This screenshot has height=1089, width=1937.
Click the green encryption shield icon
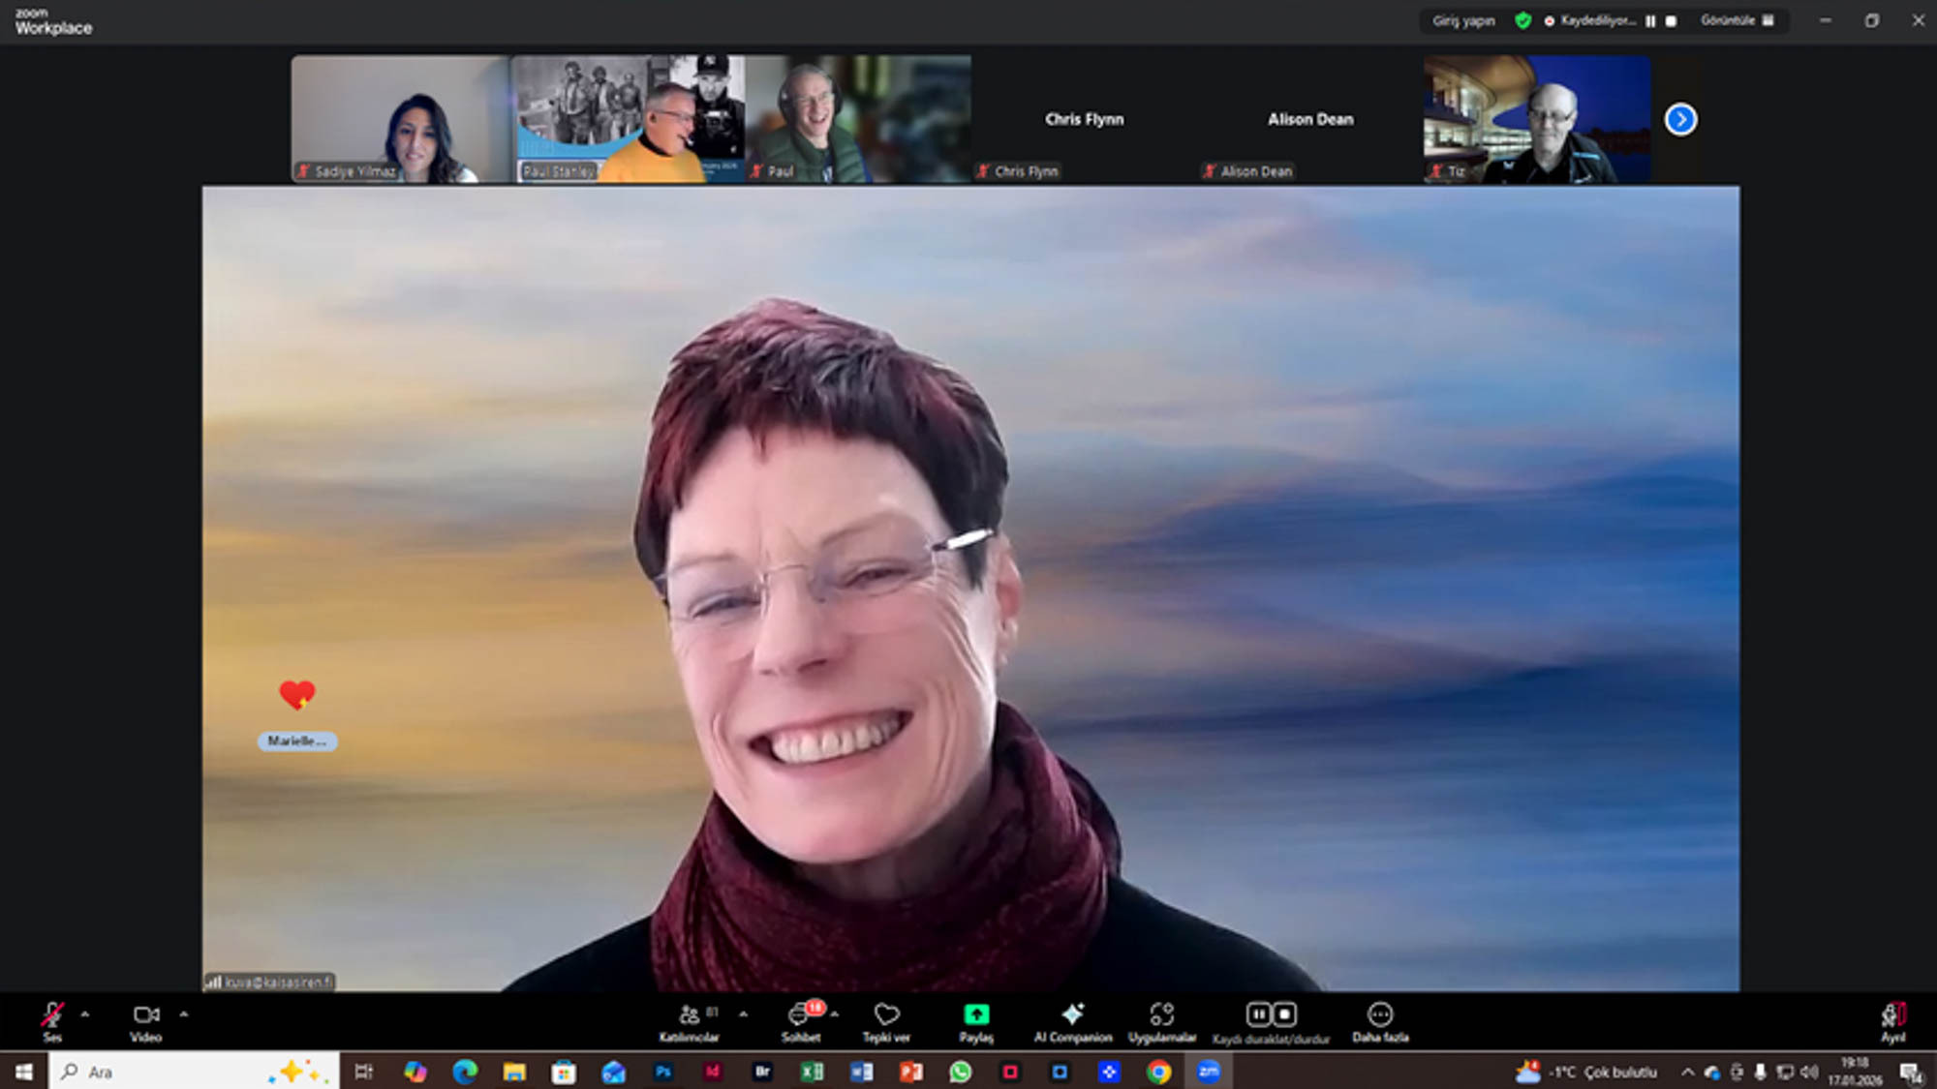1523,20
